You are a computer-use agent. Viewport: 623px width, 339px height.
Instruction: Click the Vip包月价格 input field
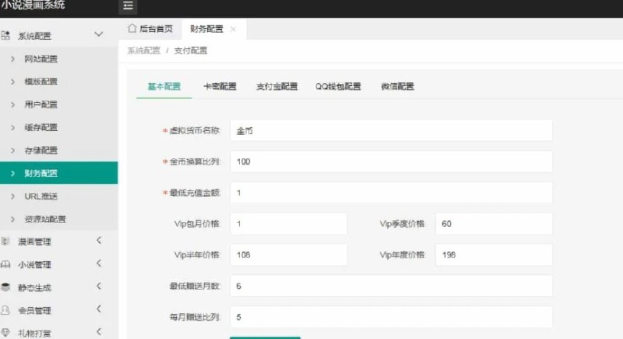click(x=288, y=224)
